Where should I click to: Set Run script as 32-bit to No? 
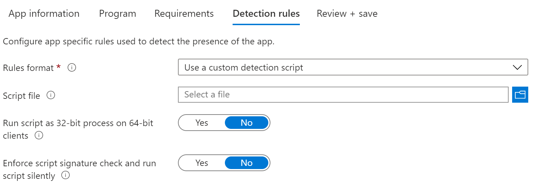[247, 123]
